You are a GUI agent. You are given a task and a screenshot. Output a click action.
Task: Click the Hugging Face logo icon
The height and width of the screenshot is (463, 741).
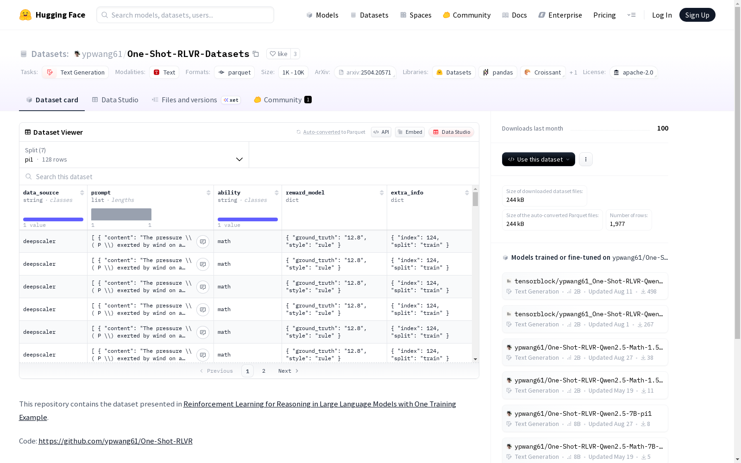pos(25,15)
